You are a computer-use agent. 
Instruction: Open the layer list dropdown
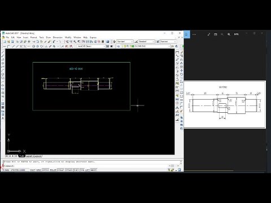[x=145, y=46]
